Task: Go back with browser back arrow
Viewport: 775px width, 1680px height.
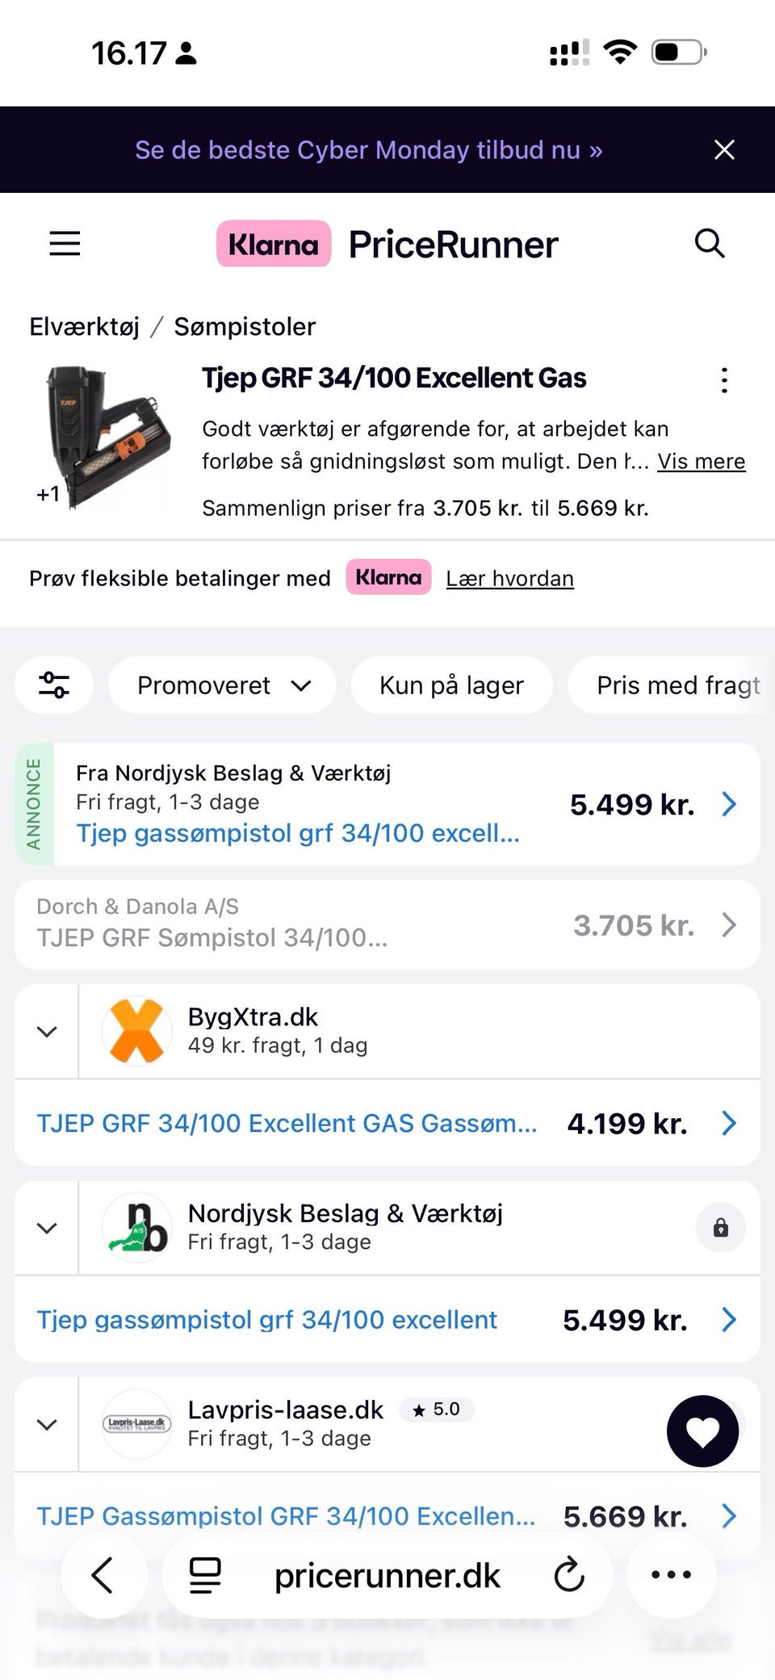Action: 103,1575
